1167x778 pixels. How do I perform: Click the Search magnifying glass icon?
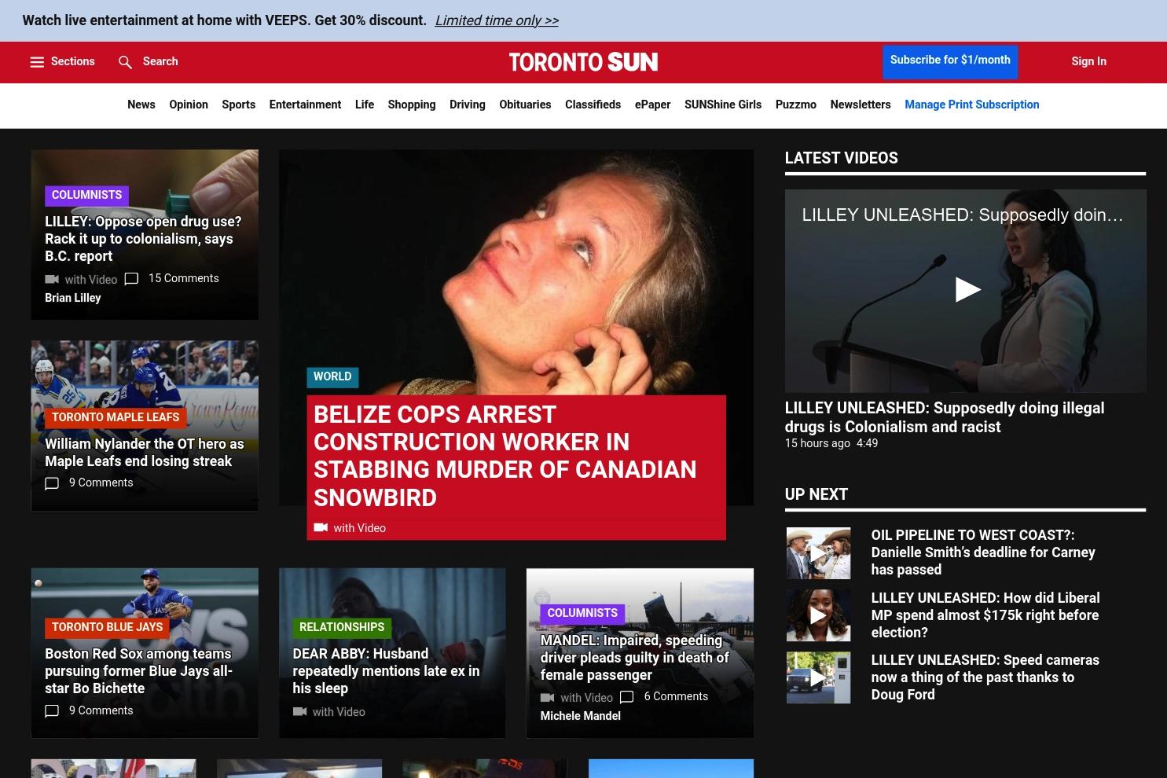pos(125,62)
